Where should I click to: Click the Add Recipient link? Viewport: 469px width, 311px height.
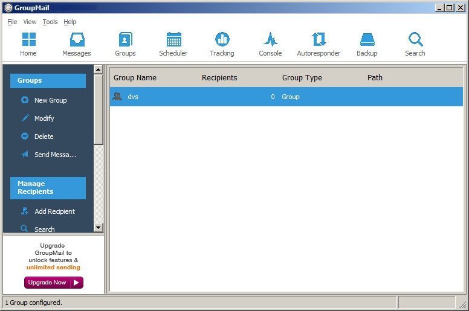click(55, 211)
